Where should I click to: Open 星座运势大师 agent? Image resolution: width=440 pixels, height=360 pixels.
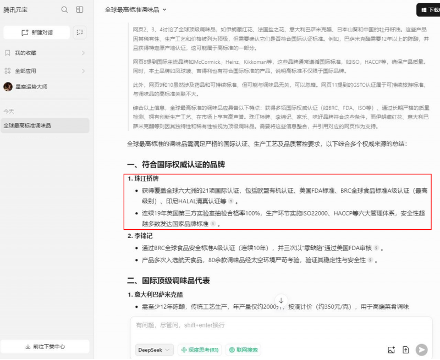45,87
